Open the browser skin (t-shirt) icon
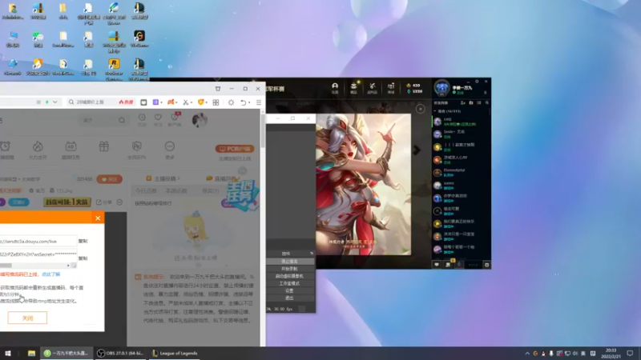The width and height of the screenshot is (641, 360). (218, 89)
